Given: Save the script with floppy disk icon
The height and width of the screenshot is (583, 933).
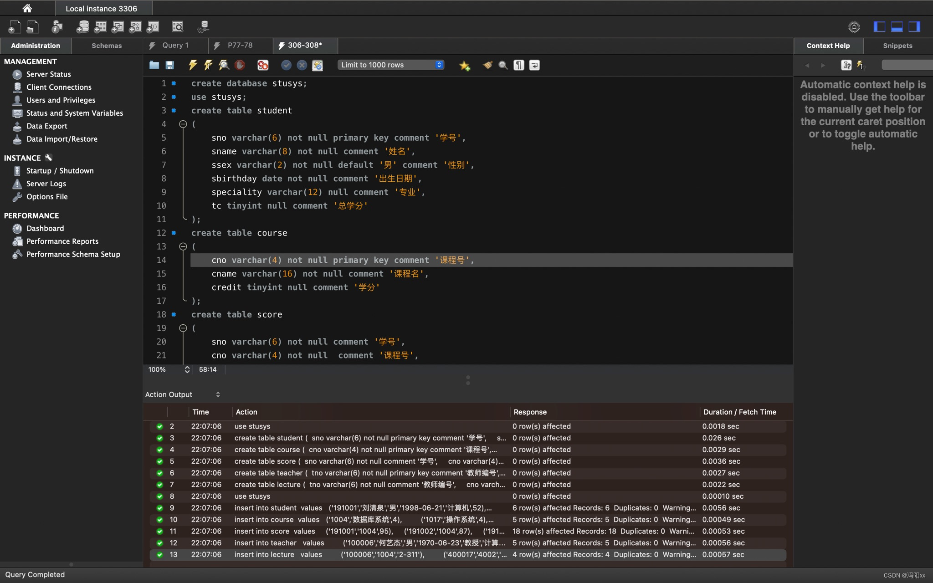Looking at the screenshot, I should pyautogui.click(x=169, y=65).
